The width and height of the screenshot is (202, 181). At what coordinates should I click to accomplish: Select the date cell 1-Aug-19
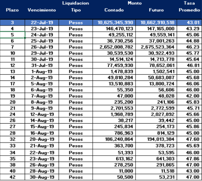point(42,71)
